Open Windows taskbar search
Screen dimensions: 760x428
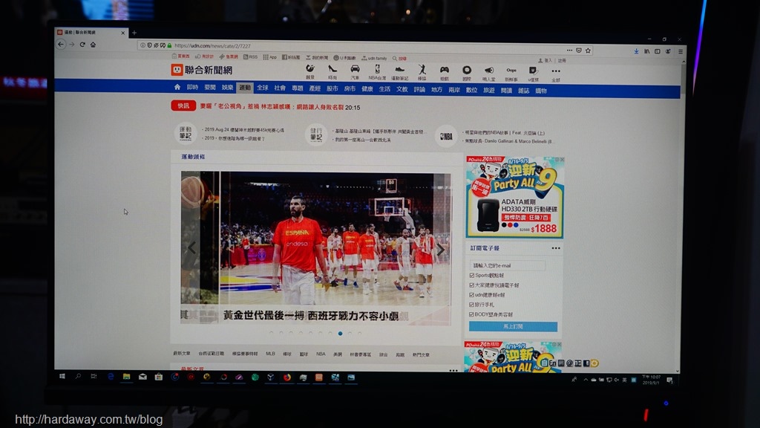pyautogui.click(x=78, y=376)
